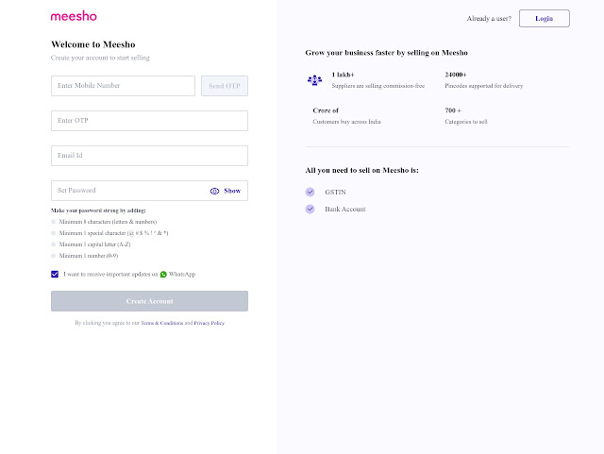Focus the Enter OTP field

click(x=149, y=121)
